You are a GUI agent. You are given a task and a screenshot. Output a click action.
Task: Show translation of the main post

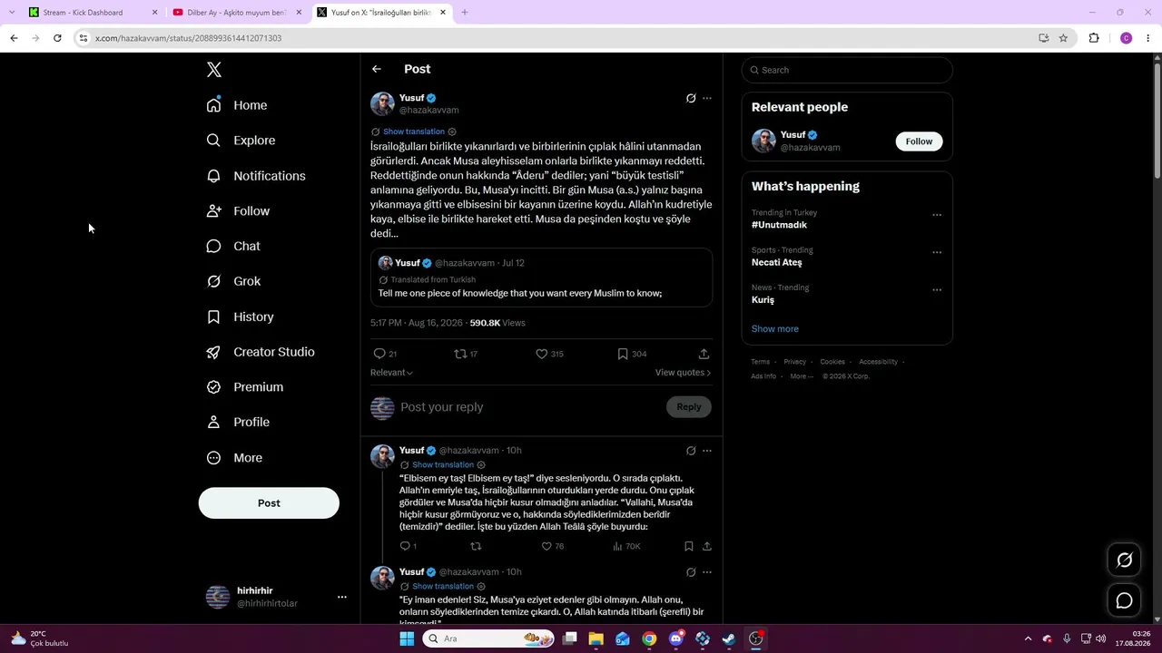414,132
